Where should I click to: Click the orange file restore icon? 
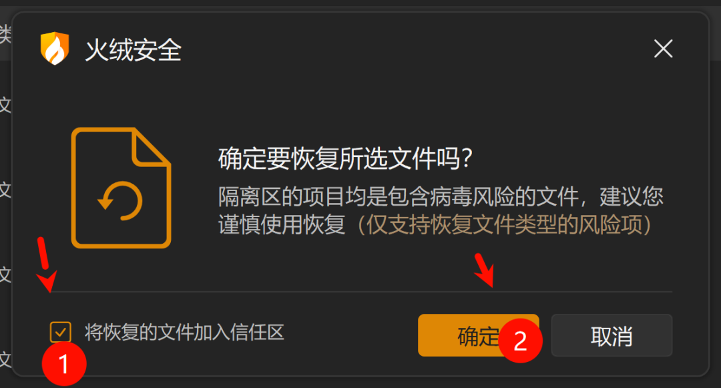(x=122, y=188)
